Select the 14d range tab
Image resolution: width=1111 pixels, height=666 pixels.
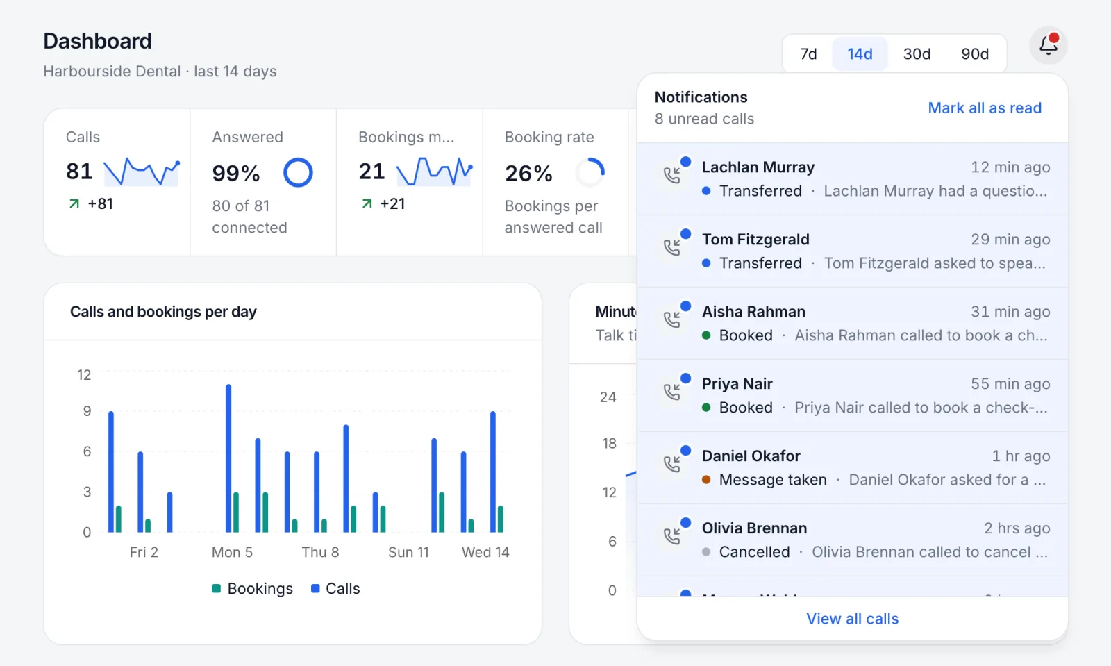point(860,54)
